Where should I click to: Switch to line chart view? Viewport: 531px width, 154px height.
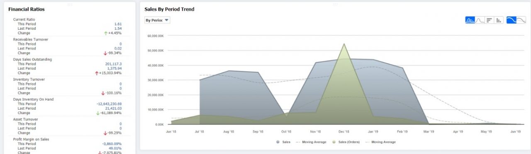(x=480, y=20)
